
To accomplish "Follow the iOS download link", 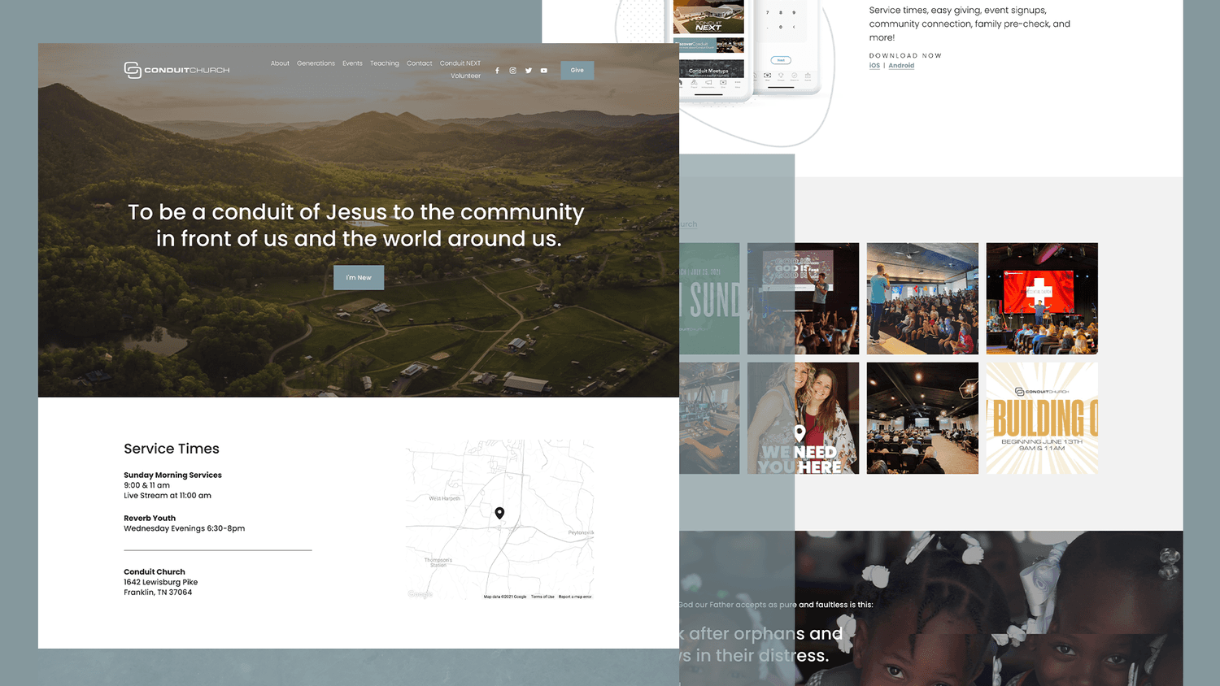I will (x=874, y=66).
